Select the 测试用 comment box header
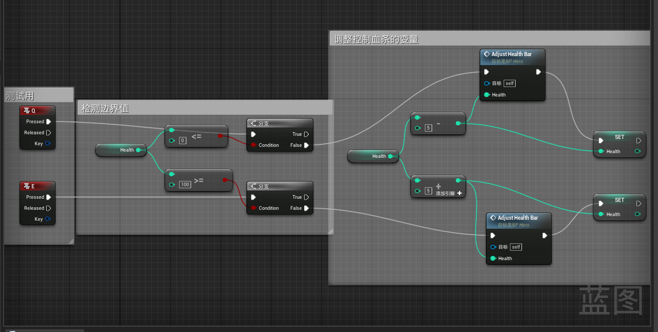The height and width of the screenshot is (332, 658). click(39, 95)
